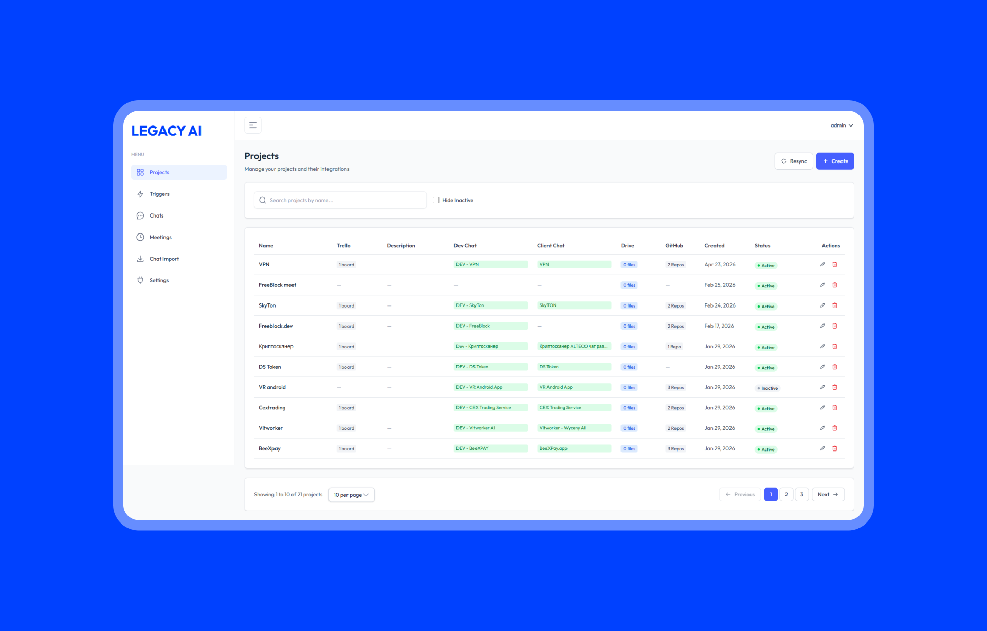This screenshot has height=631, width=987.
Task: Click the Create project button
Action: (x=835, y=161)
